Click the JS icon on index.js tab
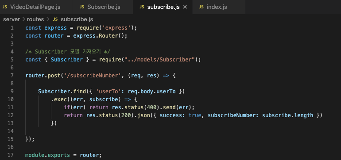This screenshot has width=341, height=160. (x=201, y=7)
